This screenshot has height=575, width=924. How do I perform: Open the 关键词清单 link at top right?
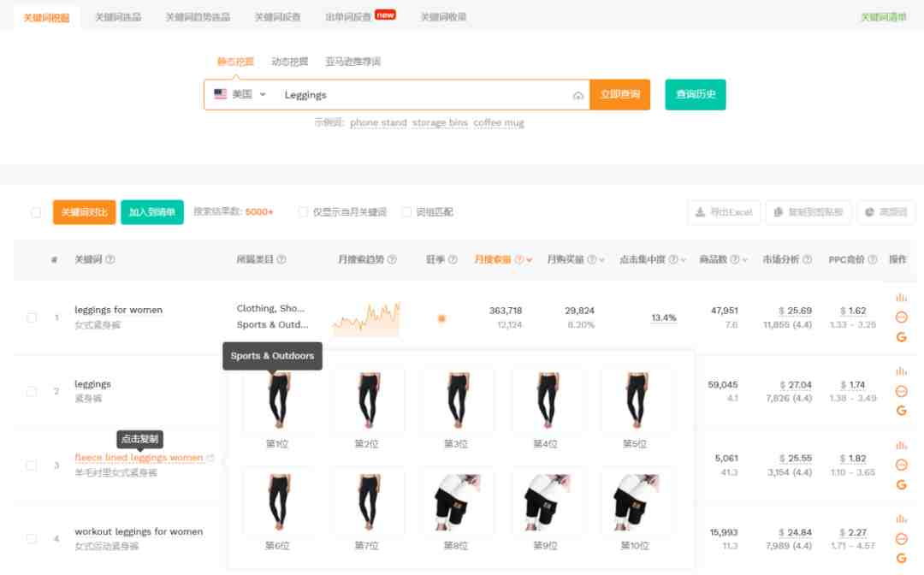883,17
